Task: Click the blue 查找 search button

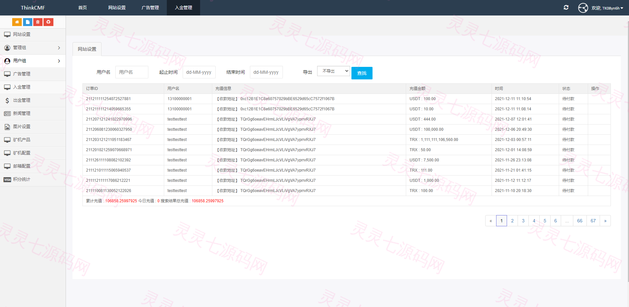Action: 362,73
